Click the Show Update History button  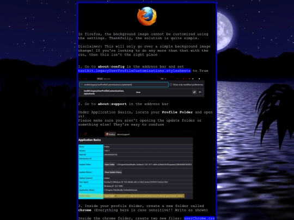point(113,172)
